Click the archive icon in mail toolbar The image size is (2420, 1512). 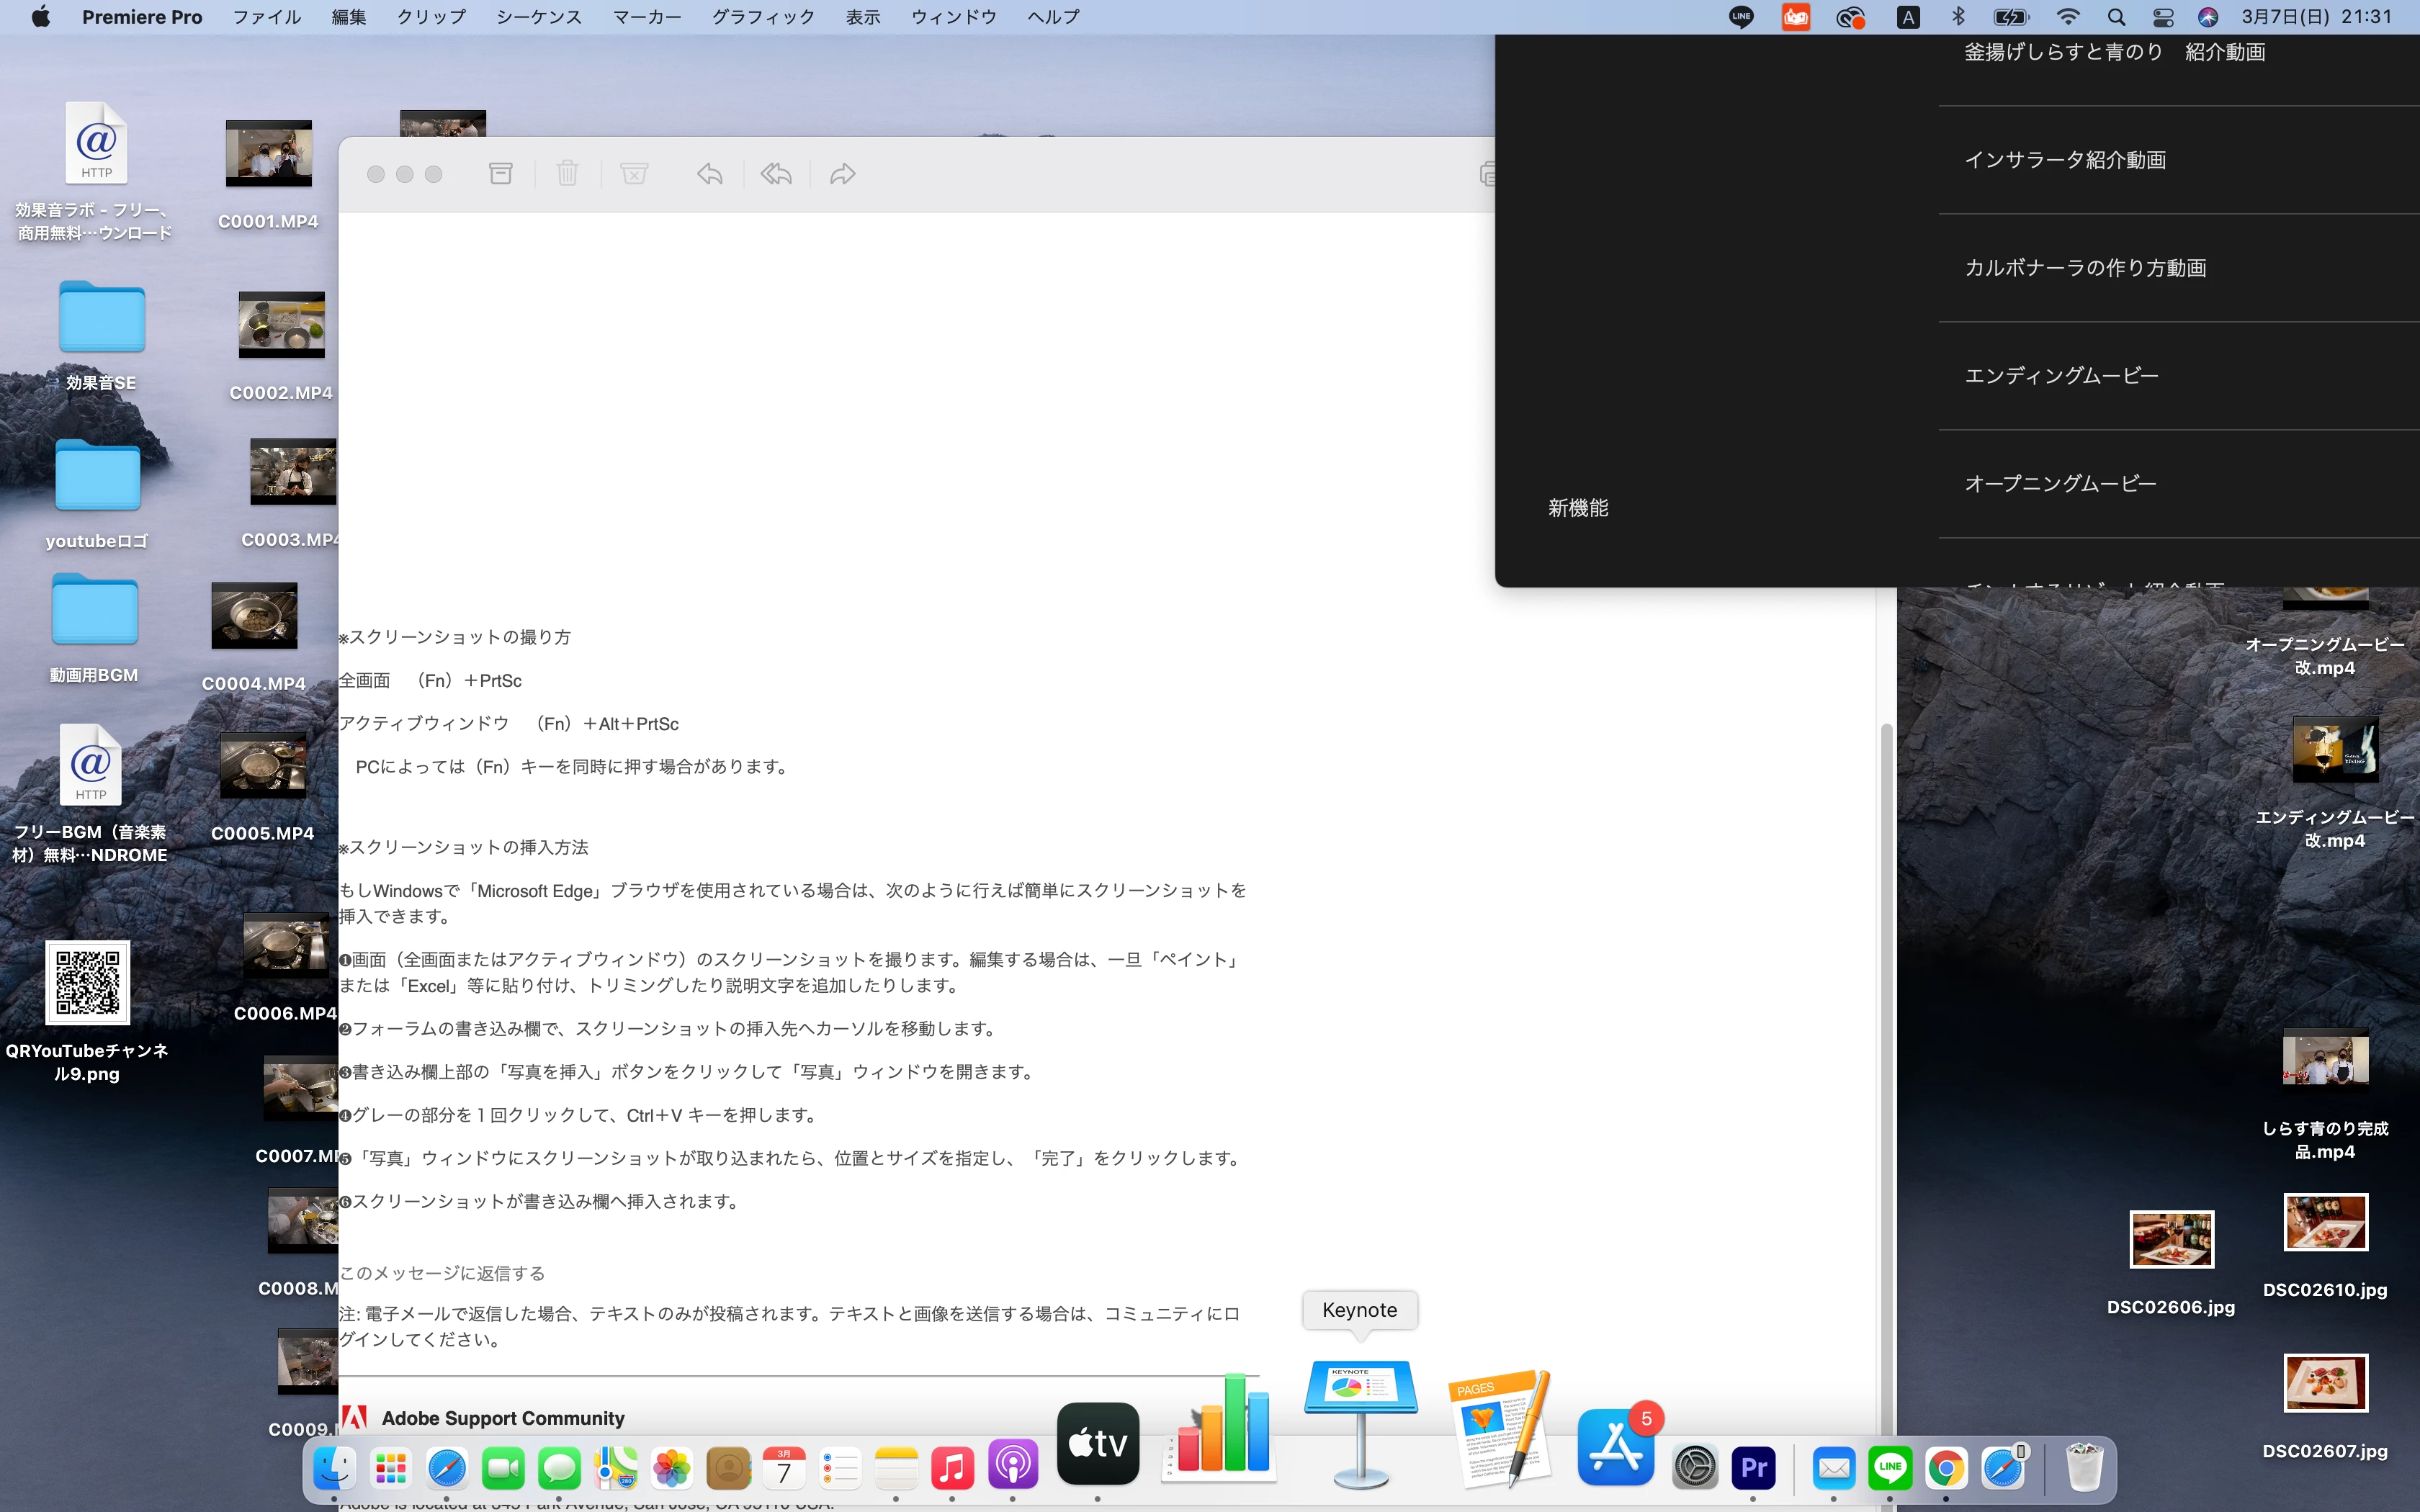point(501,174)
